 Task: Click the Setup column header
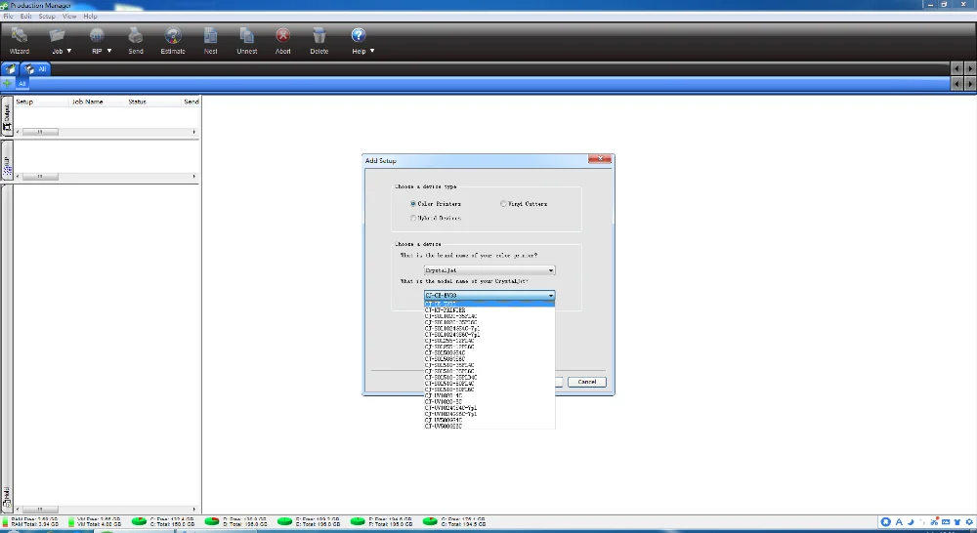[x=24, y=102]
